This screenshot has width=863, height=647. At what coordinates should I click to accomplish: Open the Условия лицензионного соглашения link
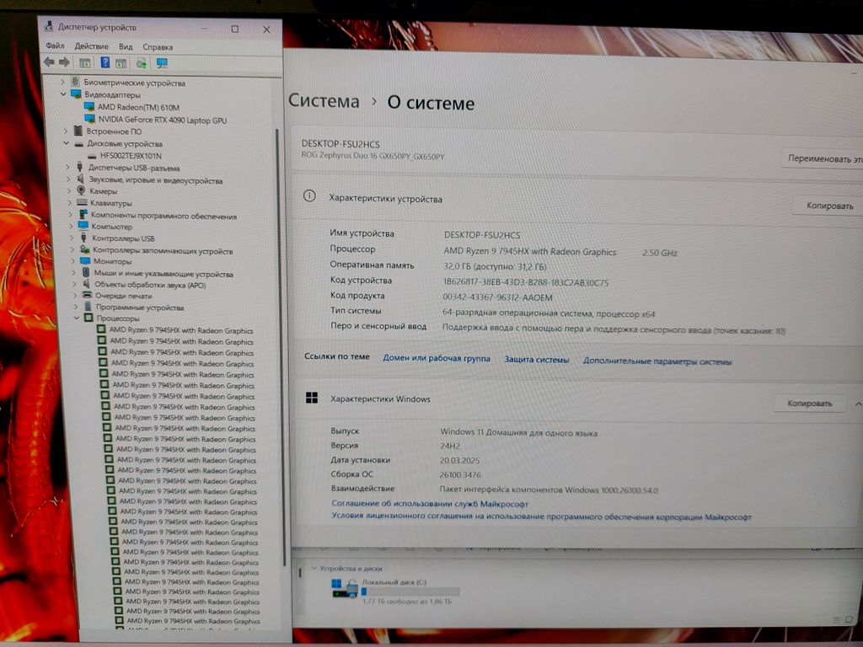pos(542,516)
